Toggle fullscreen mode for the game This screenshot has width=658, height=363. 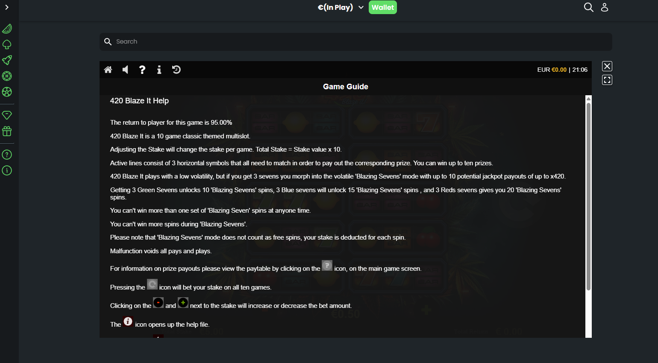pos(607,80)
